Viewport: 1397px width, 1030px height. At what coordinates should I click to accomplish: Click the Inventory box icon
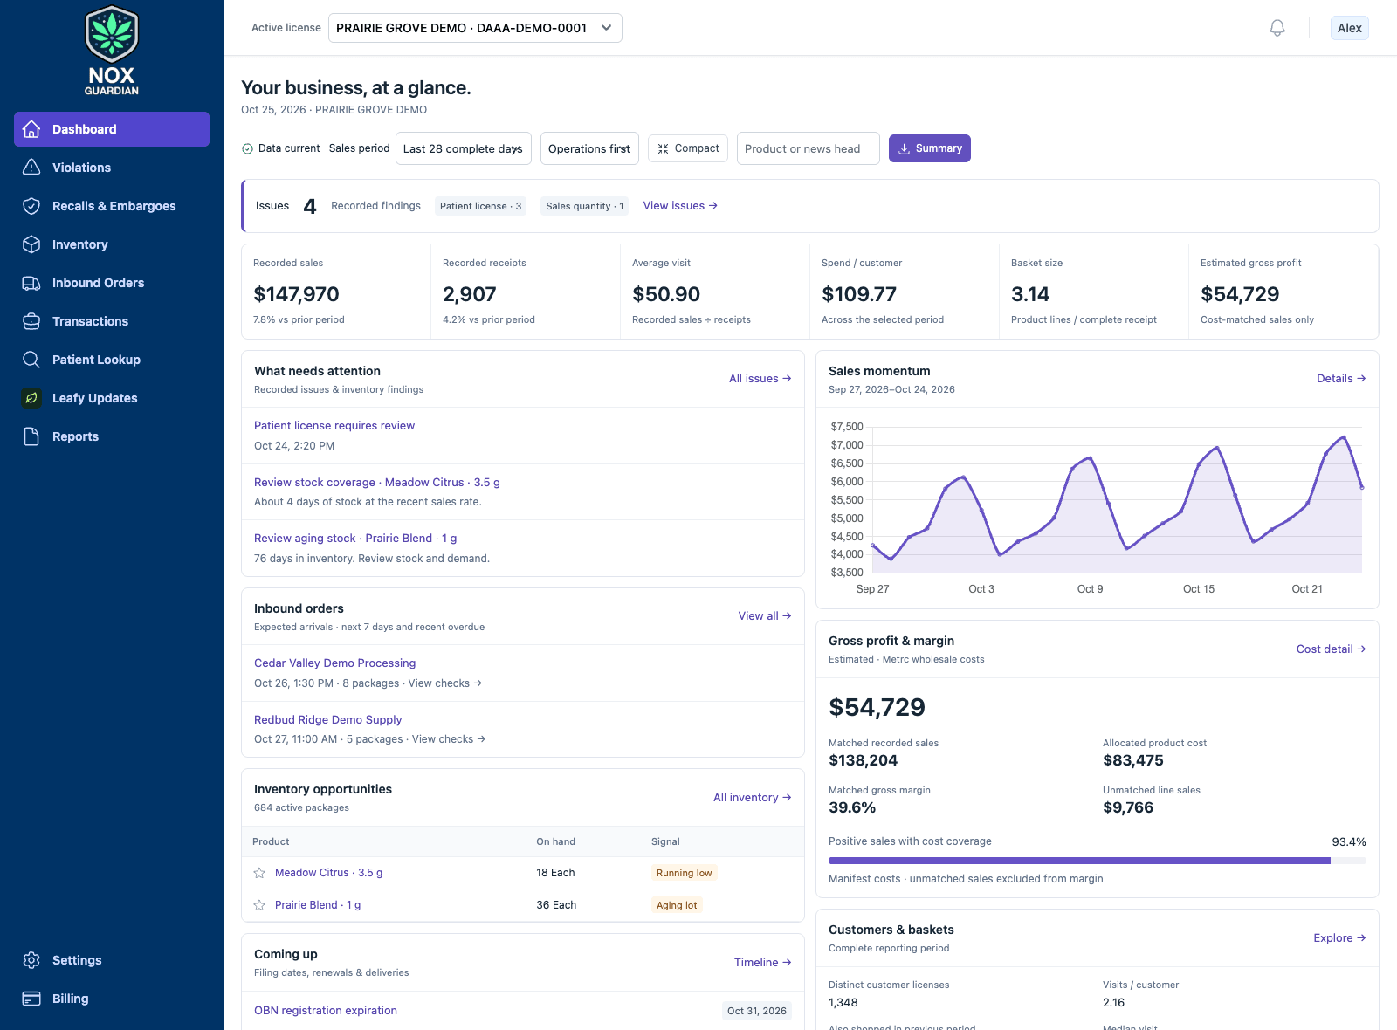31,244
